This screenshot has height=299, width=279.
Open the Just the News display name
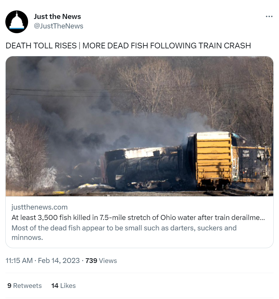point(57,16)
